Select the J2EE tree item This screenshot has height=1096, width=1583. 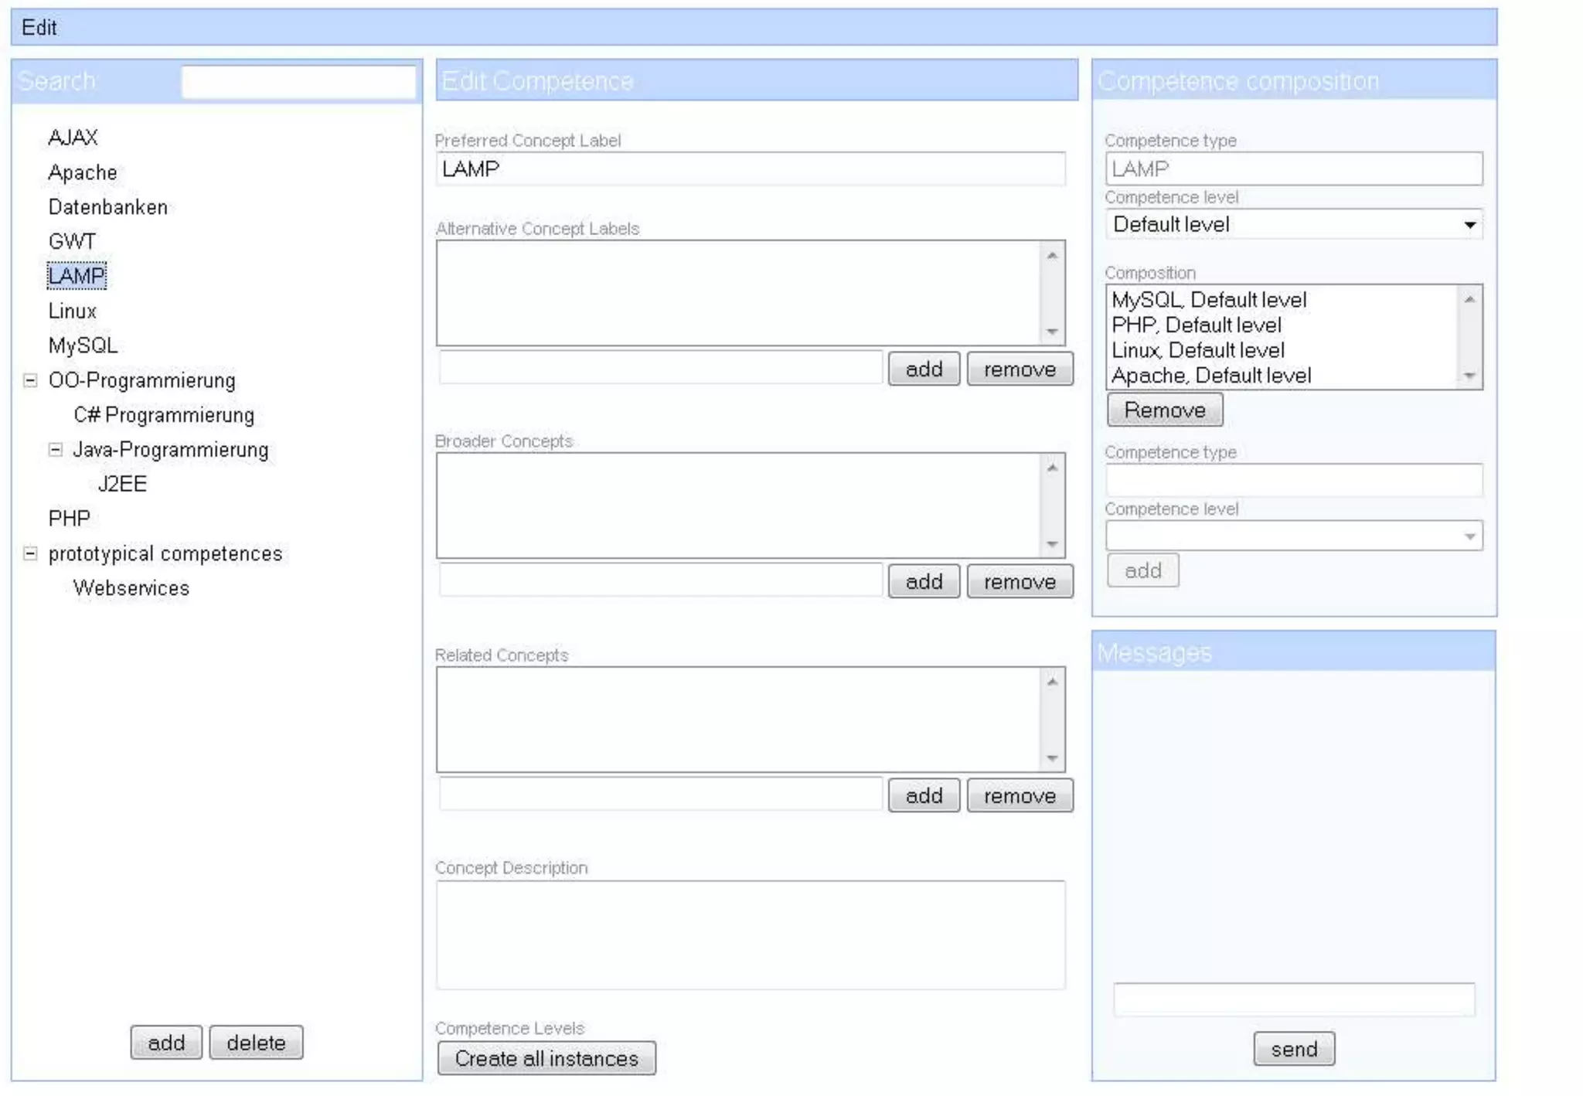pos(122,484)
